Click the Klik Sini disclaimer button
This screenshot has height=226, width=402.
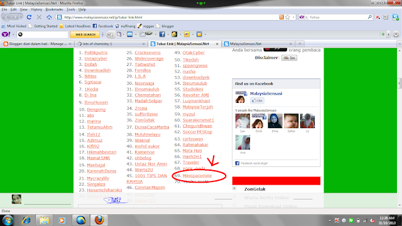pos(289,58)
